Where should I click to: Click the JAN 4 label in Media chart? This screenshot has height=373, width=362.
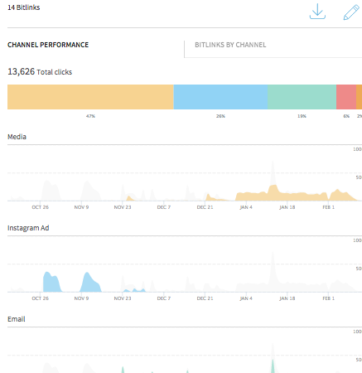246,207
